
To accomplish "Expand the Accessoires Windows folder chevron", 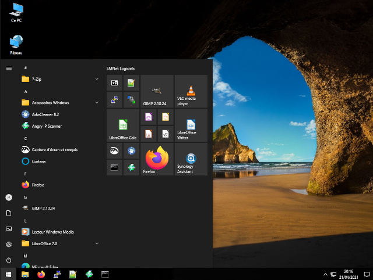I will tap(97, 102).
